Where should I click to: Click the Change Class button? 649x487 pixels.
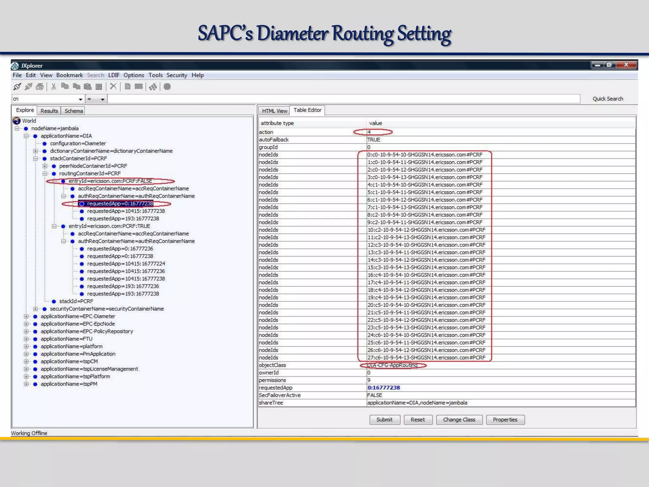coord(459,419)
